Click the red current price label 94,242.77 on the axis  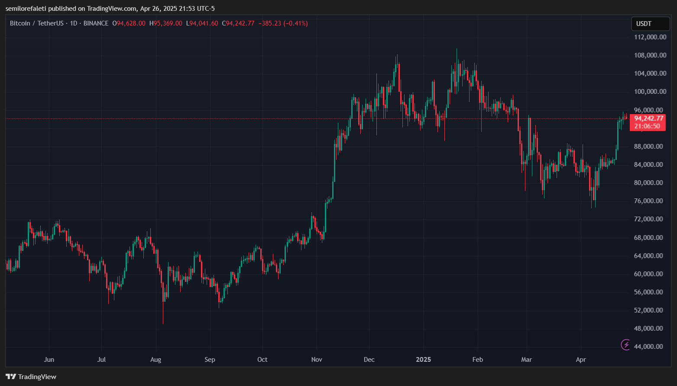[x=648, y=118]
